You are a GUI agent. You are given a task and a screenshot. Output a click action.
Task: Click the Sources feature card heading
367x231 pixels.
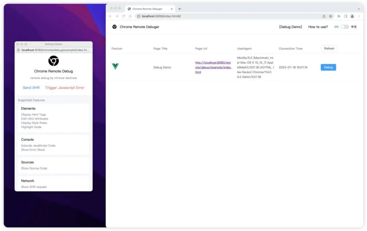click(x=28, y=162)
